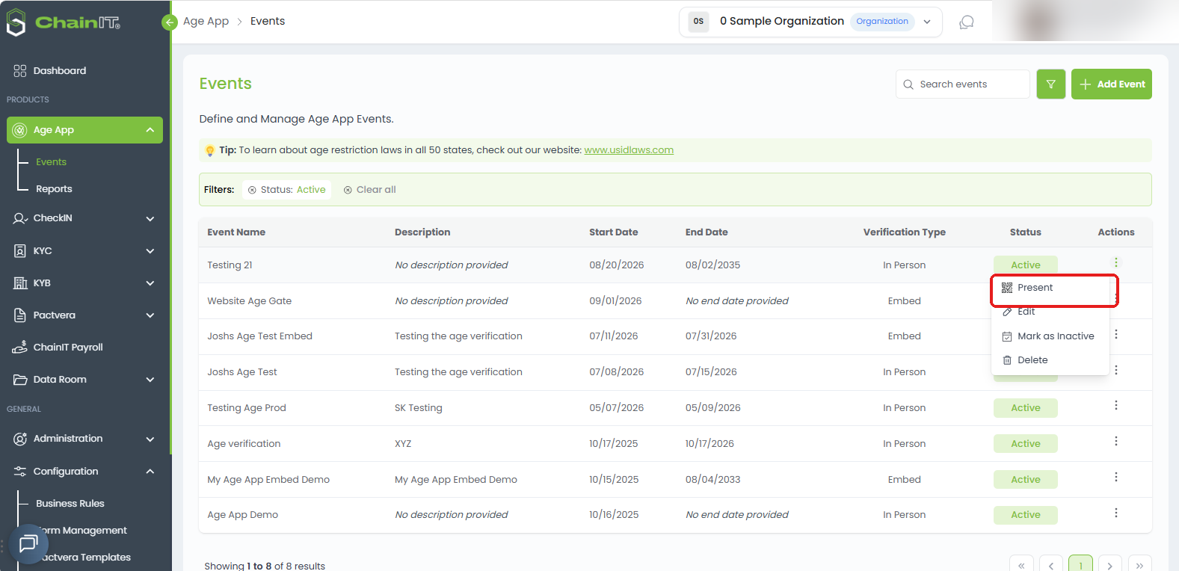This screenshot has width=1179, height=571.
Task: Open actions menu for Josh's Age Test Embed
Action: [x=1115, y=334]
